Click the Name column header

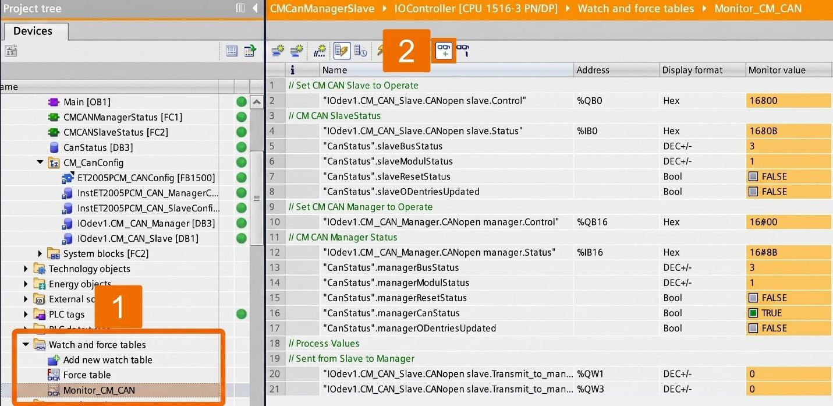[x=446, y=70]
